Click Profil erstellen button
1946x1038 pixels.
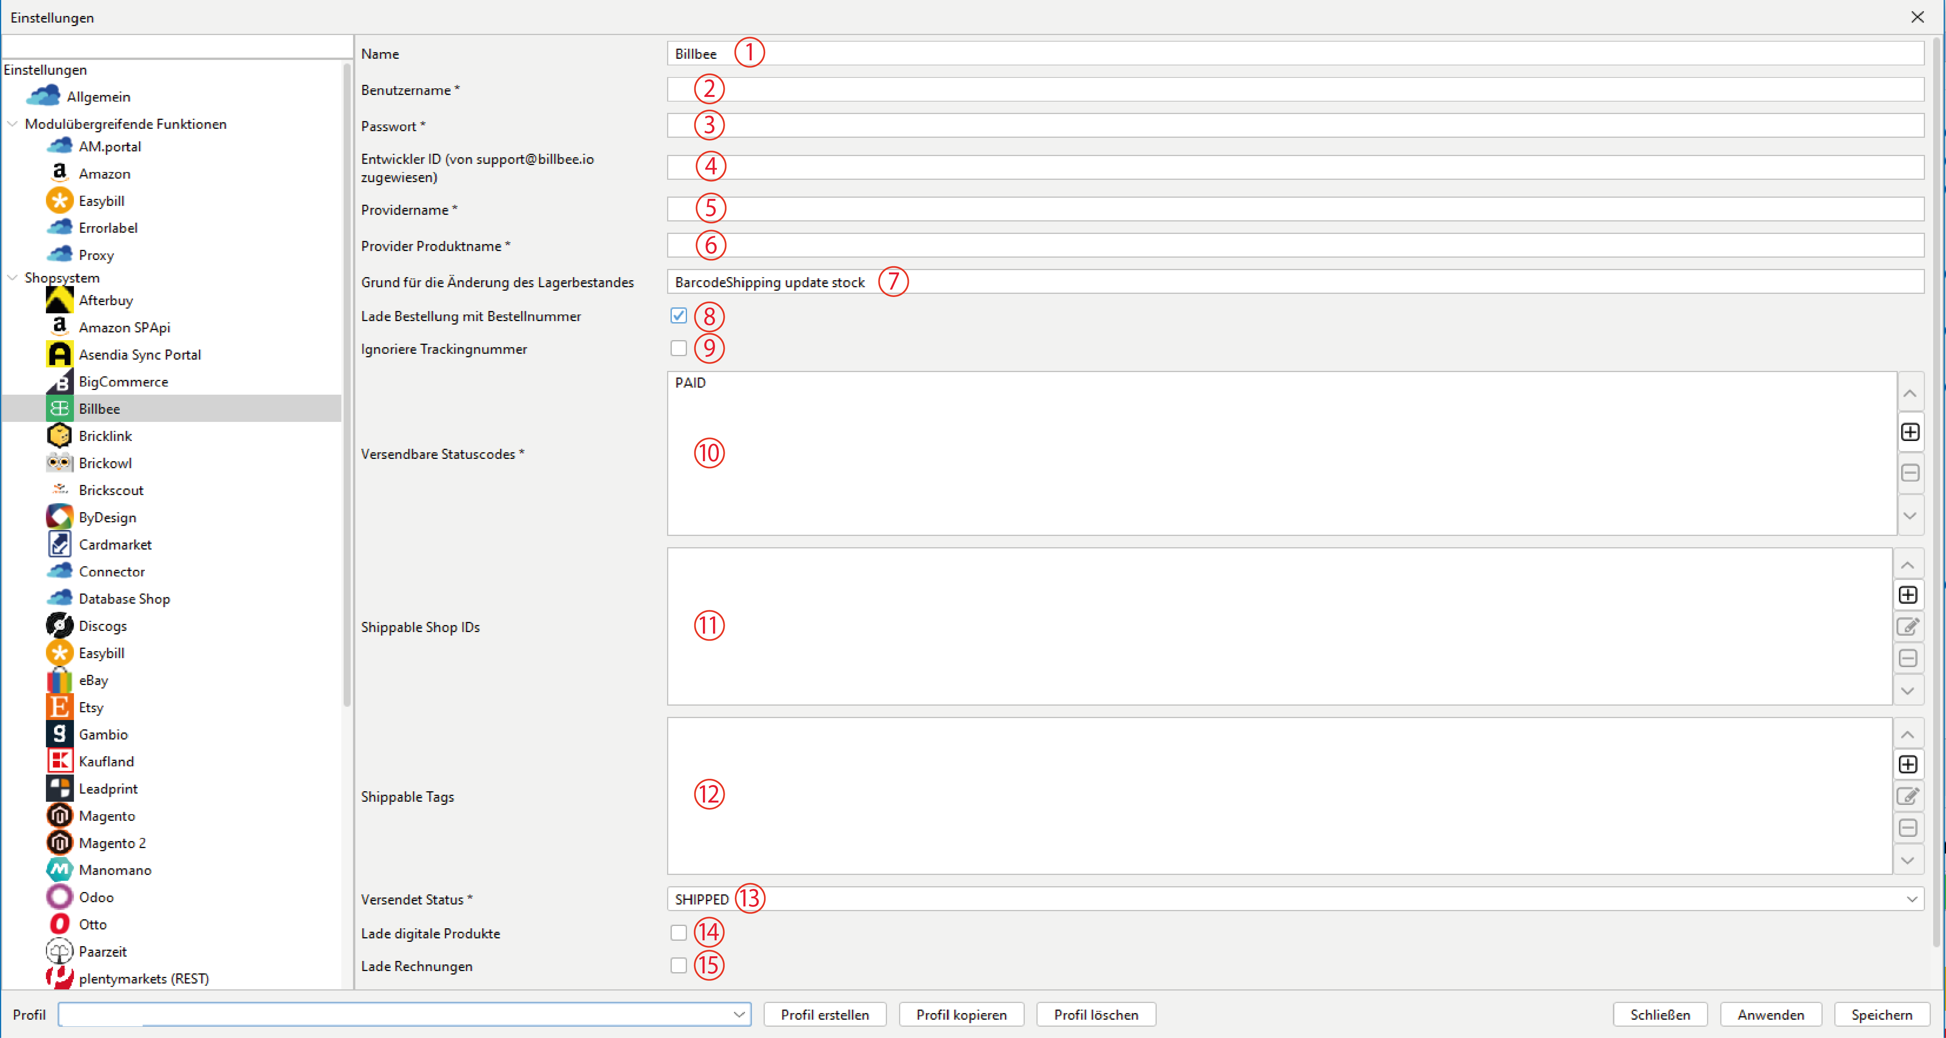825,1015
